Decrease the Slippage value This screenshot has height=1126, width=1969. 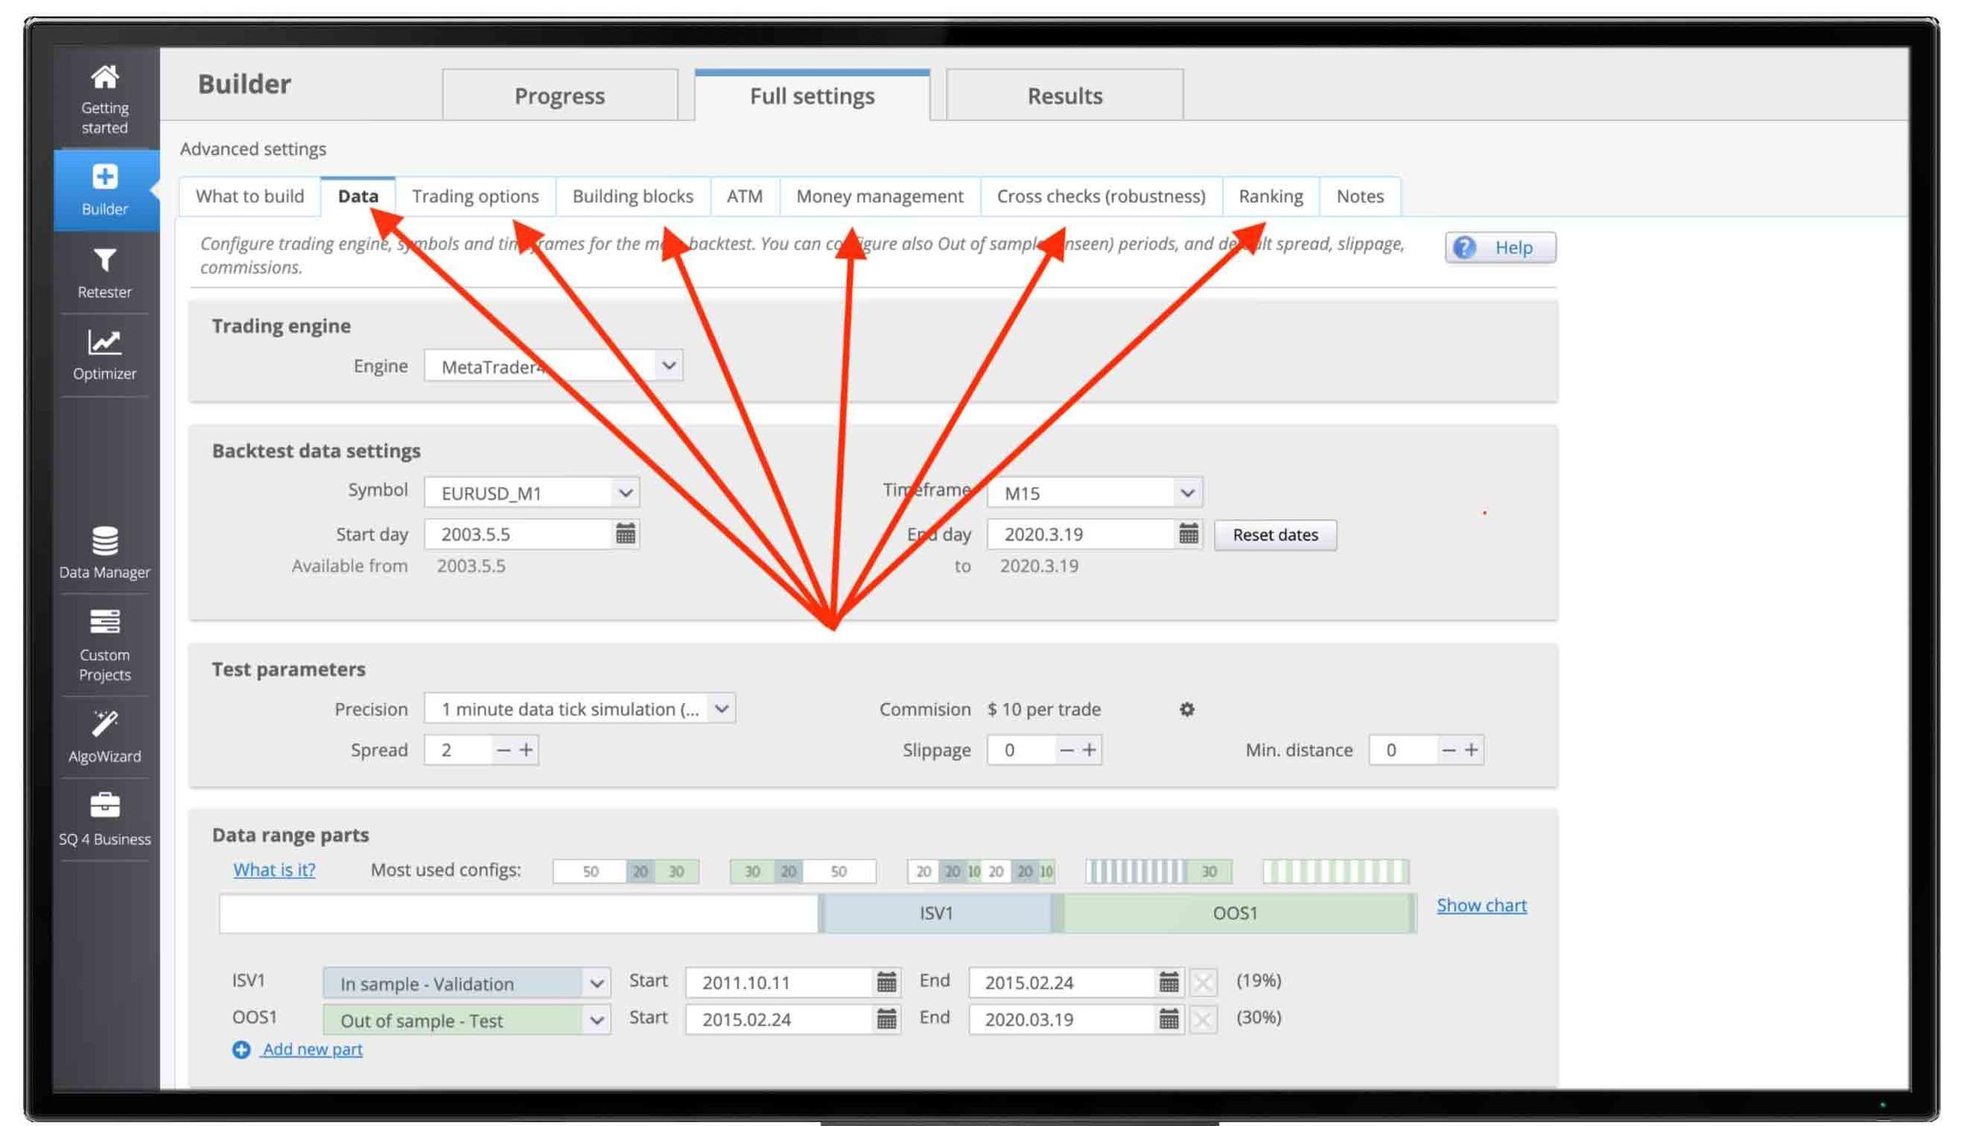pos(1065,750)
